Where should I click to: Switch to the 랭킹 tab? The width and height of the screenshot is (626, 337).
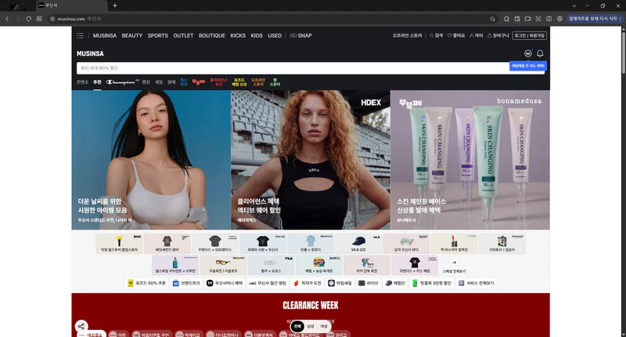[x=146, y=82]
